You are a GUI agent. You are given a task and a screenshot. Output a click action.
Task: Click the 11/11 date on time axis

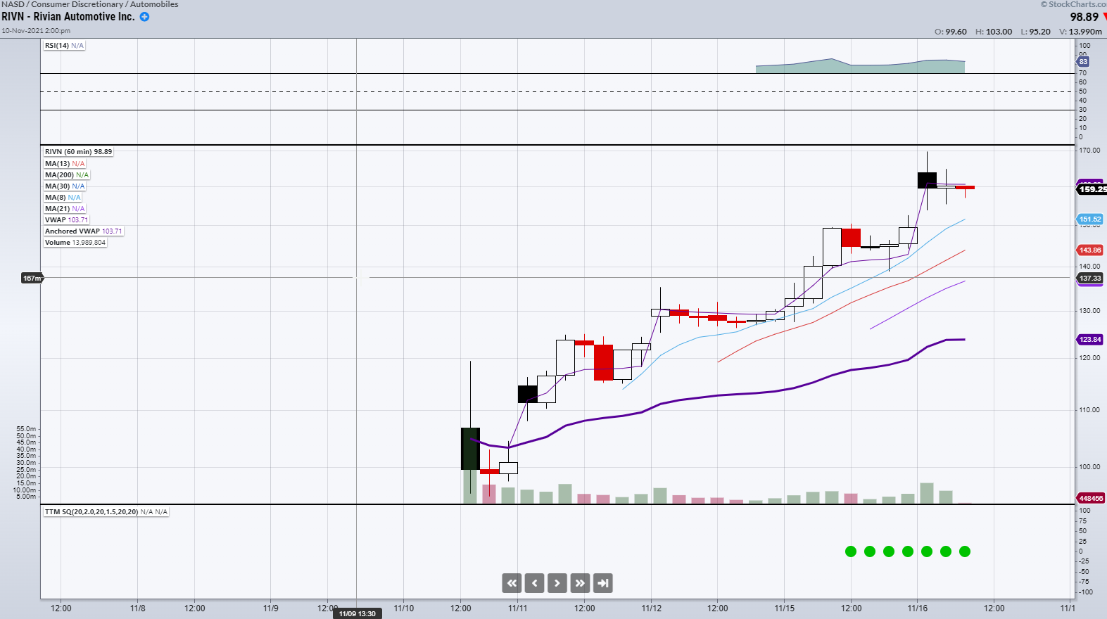(518, 608)
